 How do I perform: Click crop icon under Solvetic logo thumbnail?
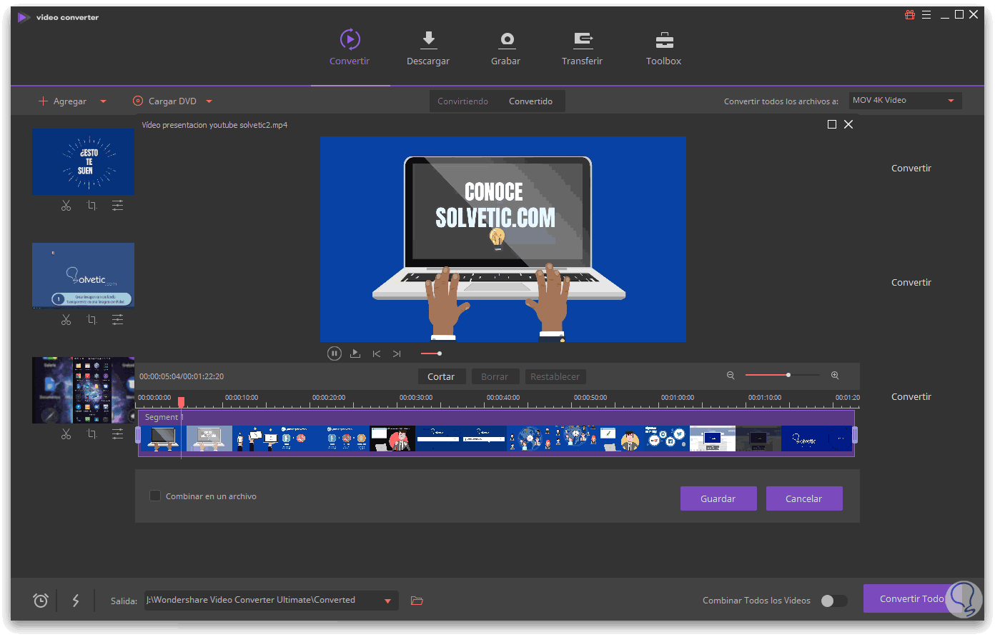click(x=91, y=320)
